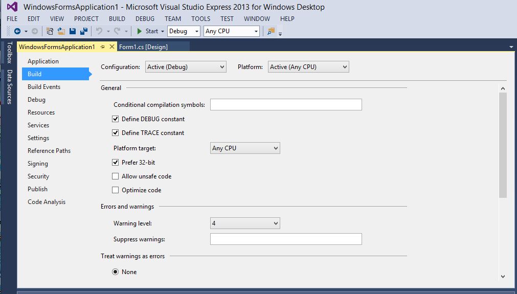Open the Configuration Active (Debug) dropdown
517x294 pixels.
(186, 67)
